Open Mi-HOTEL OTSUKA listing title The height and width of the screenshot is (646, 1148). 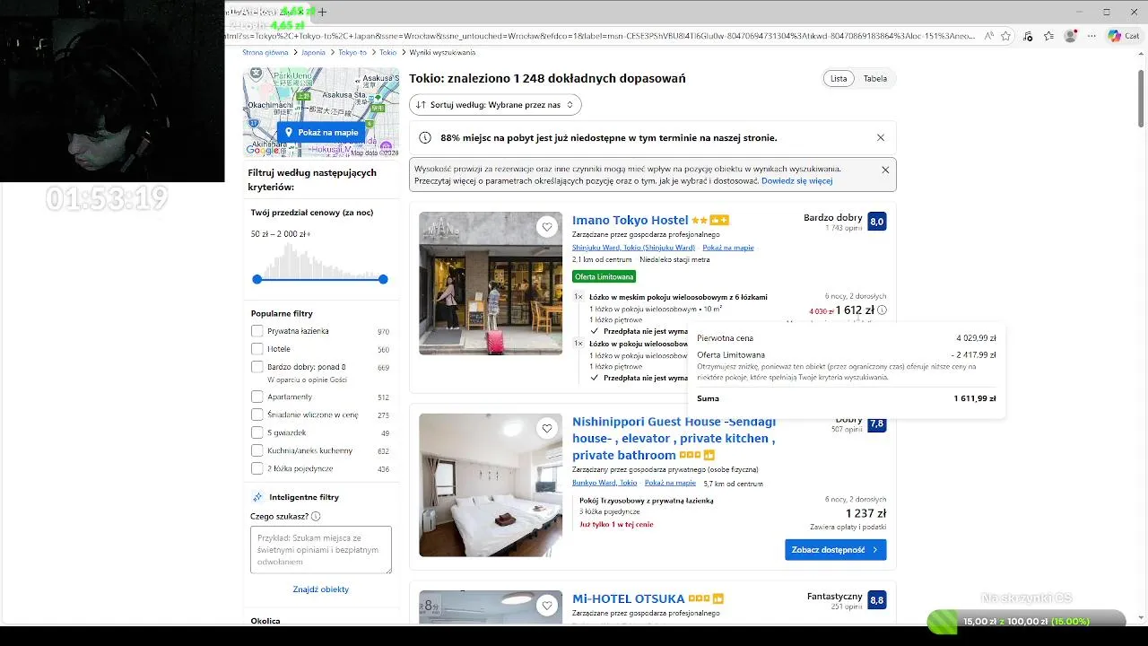coord(628,598)
